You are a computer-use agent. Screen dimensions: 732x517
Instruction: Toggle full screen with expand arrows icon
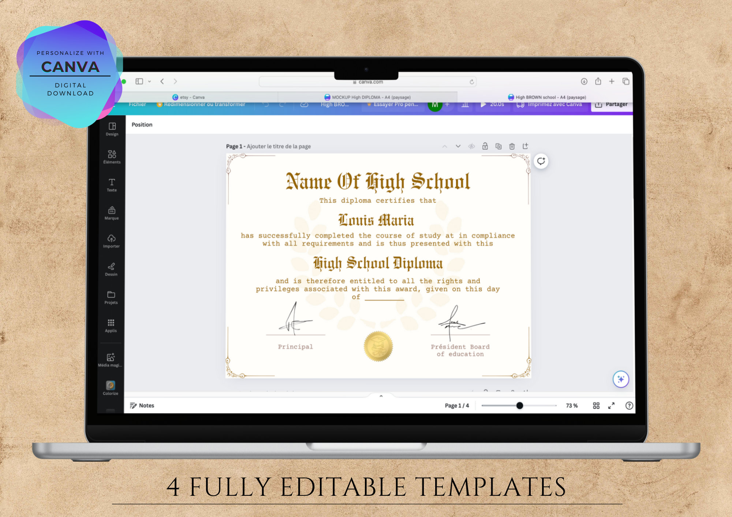[x=610, y=405]
